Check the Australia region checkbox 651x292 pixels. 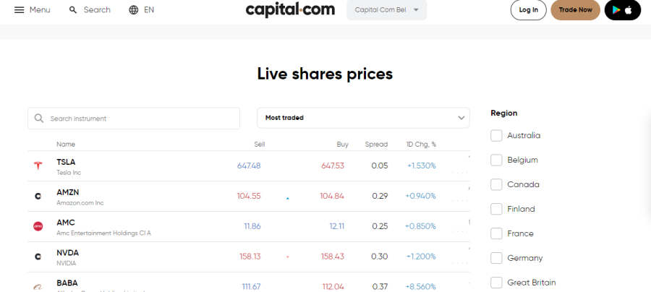[496, 136]
